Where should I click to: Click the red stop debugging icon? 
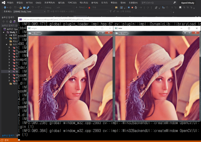(132, 7)
